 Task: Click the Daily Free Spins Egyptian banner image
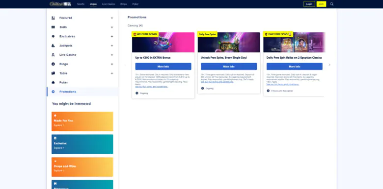click(294, 43)
